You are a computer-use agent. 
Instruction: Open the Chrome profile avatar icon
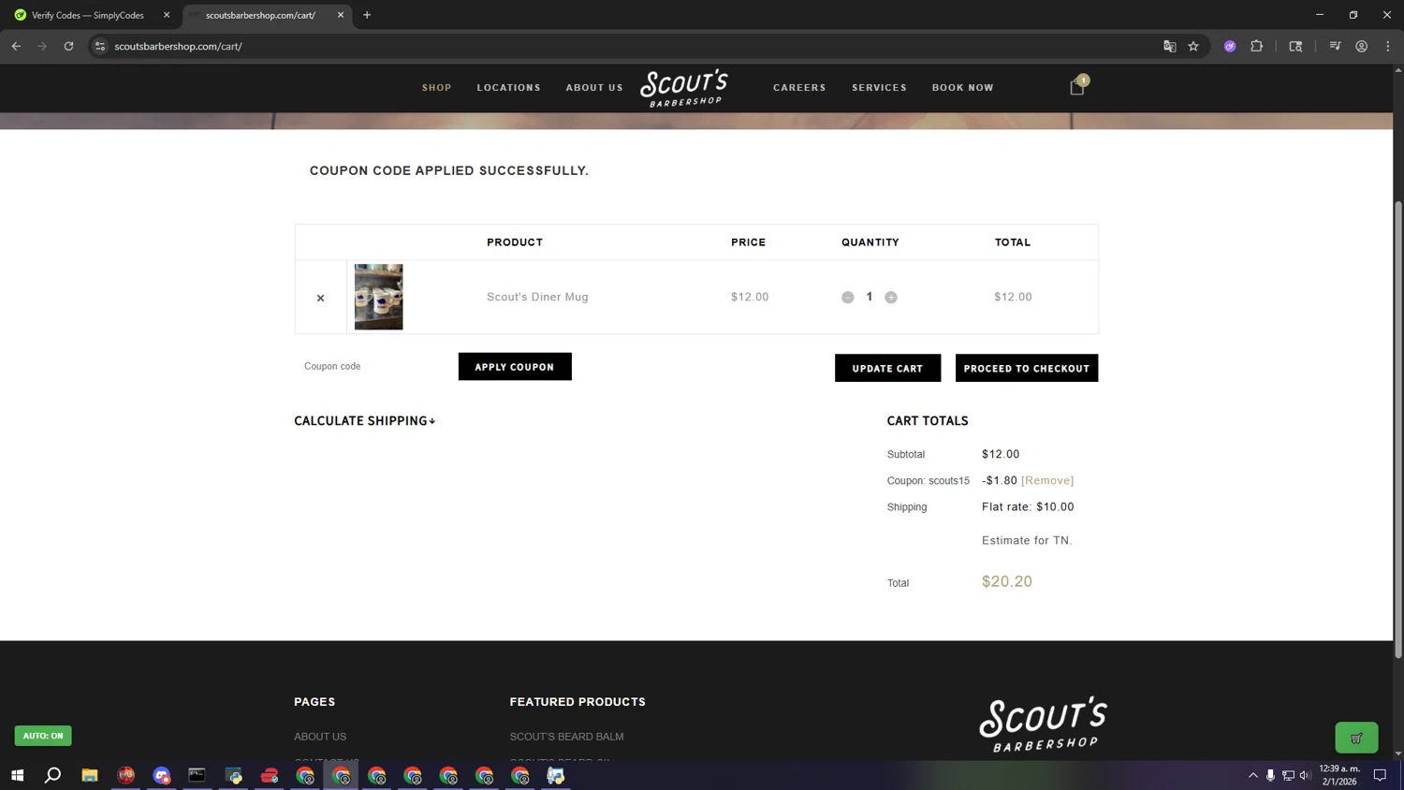coord(1362,46)
